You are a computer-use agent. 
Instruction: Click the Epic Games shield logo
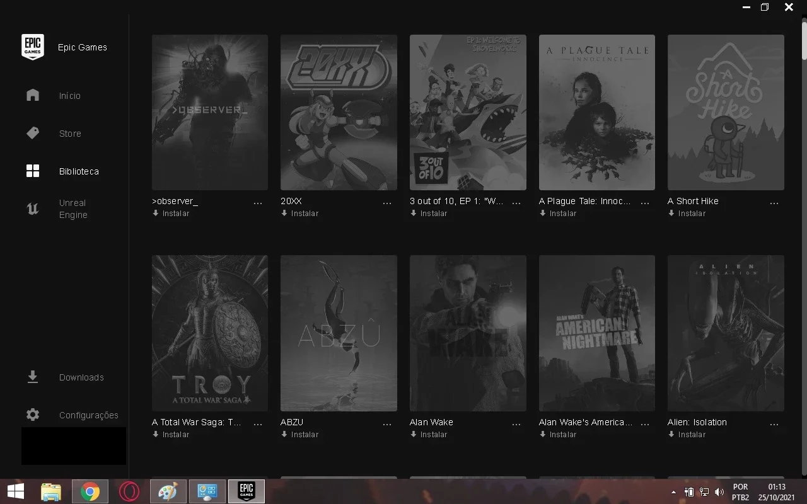click(x=33, y=47)
